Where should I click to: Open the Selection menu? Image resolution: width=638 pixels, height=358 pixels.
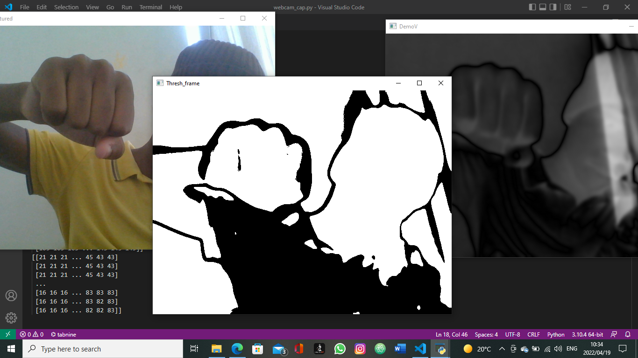coord(66,7)
